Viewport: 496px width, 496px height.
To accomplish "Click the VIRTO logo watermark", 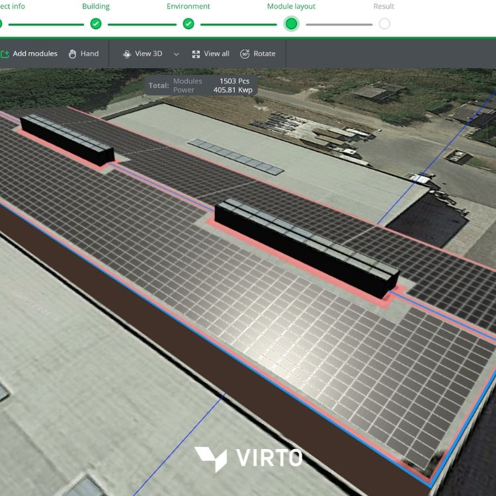I will point(248,458).
